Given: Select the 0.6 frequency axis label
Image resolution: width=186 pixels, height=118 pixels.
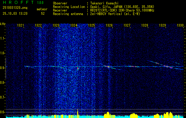Looking at the screenshot, I should [2, 112].
